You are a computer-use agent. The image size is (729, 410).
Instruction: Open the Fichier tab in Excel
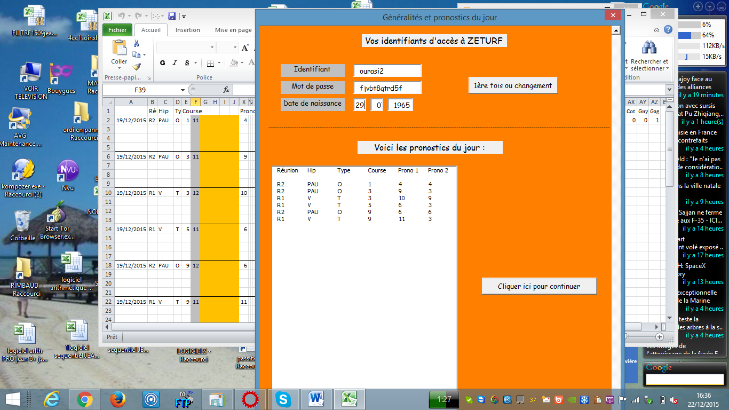(x=117, y=30)
